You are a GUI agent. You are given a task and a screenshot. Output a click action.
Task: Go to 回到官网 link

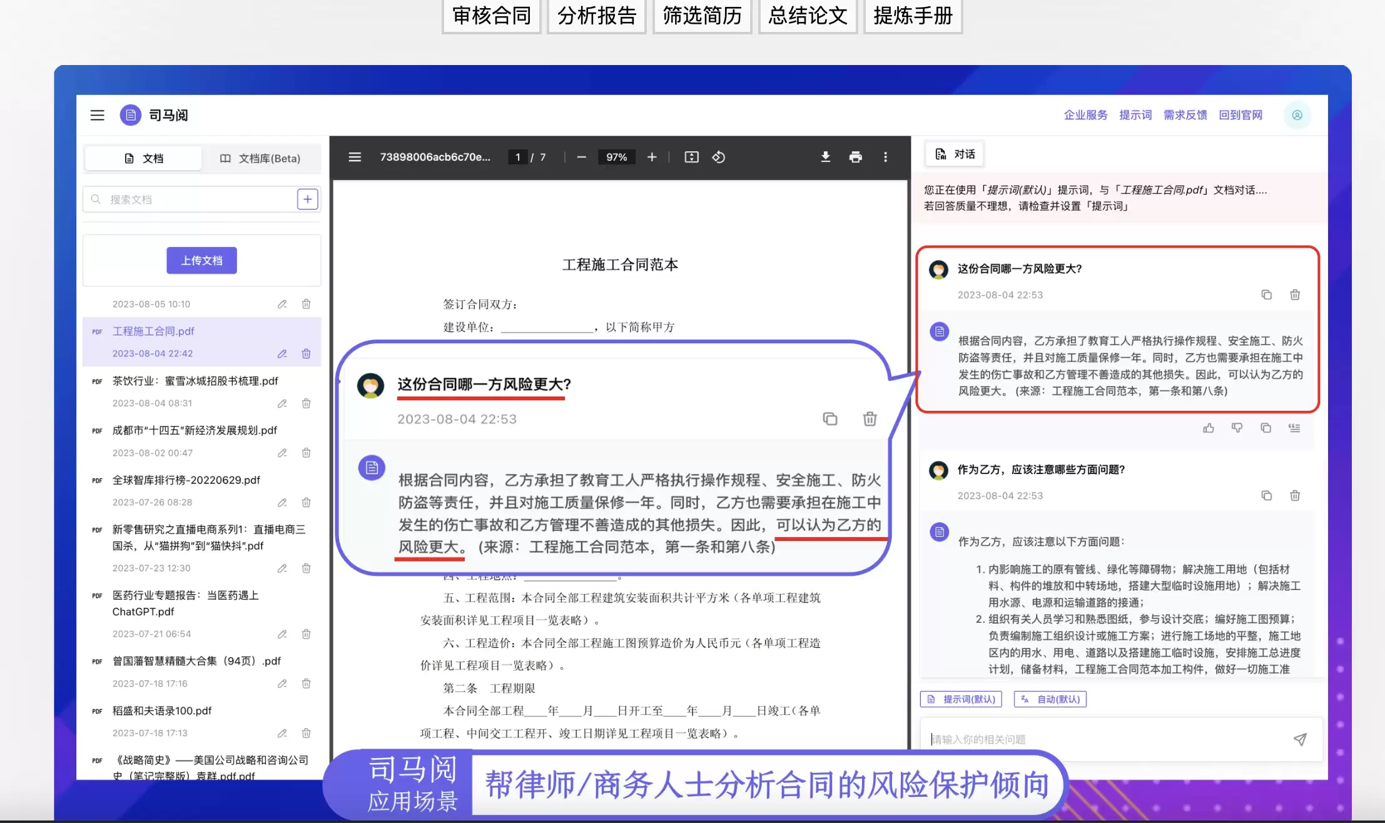[1240, 115]
